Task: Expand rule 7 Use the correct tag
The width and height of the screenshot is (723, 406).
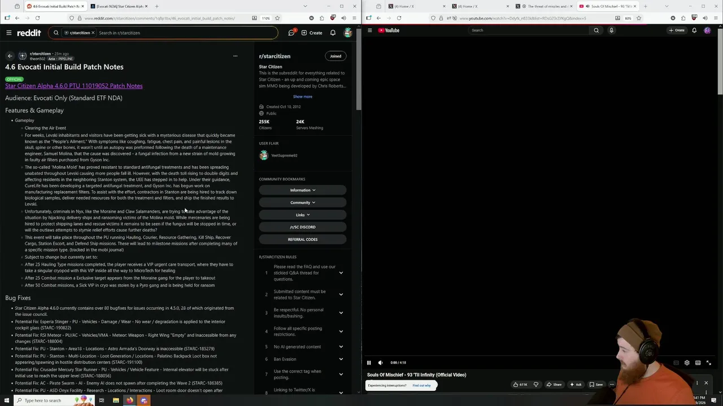Action: pyautogui.click(x=341, y=374)
